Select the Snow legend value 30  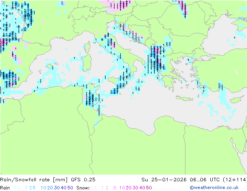[x=135, y=188]
